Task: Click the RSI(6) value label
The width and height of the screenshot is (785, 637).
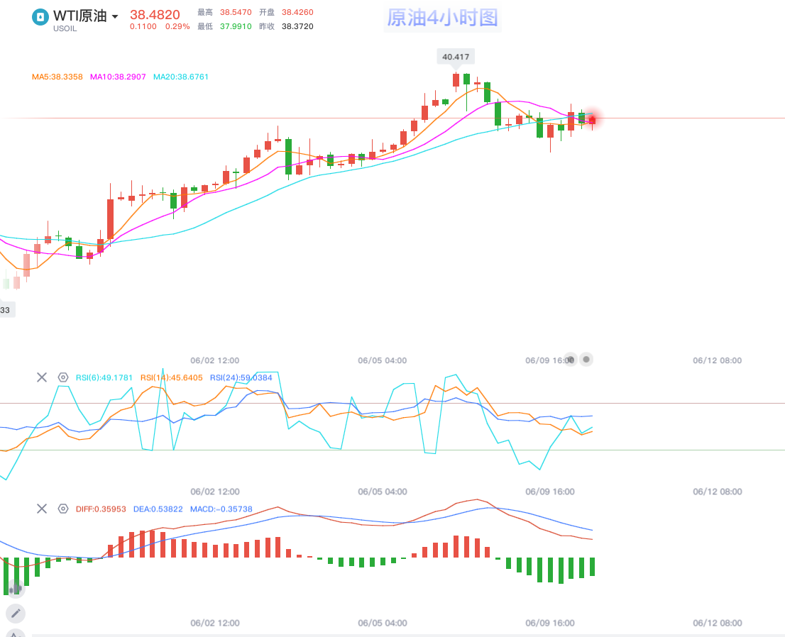Action: tap(104, 377)
